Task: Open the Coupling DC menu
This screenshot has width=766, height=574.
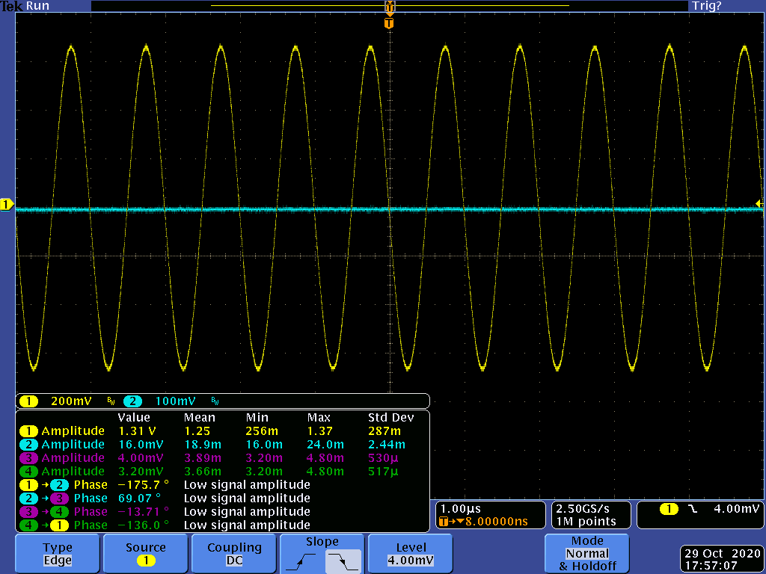Action: [x=234, y=554]
